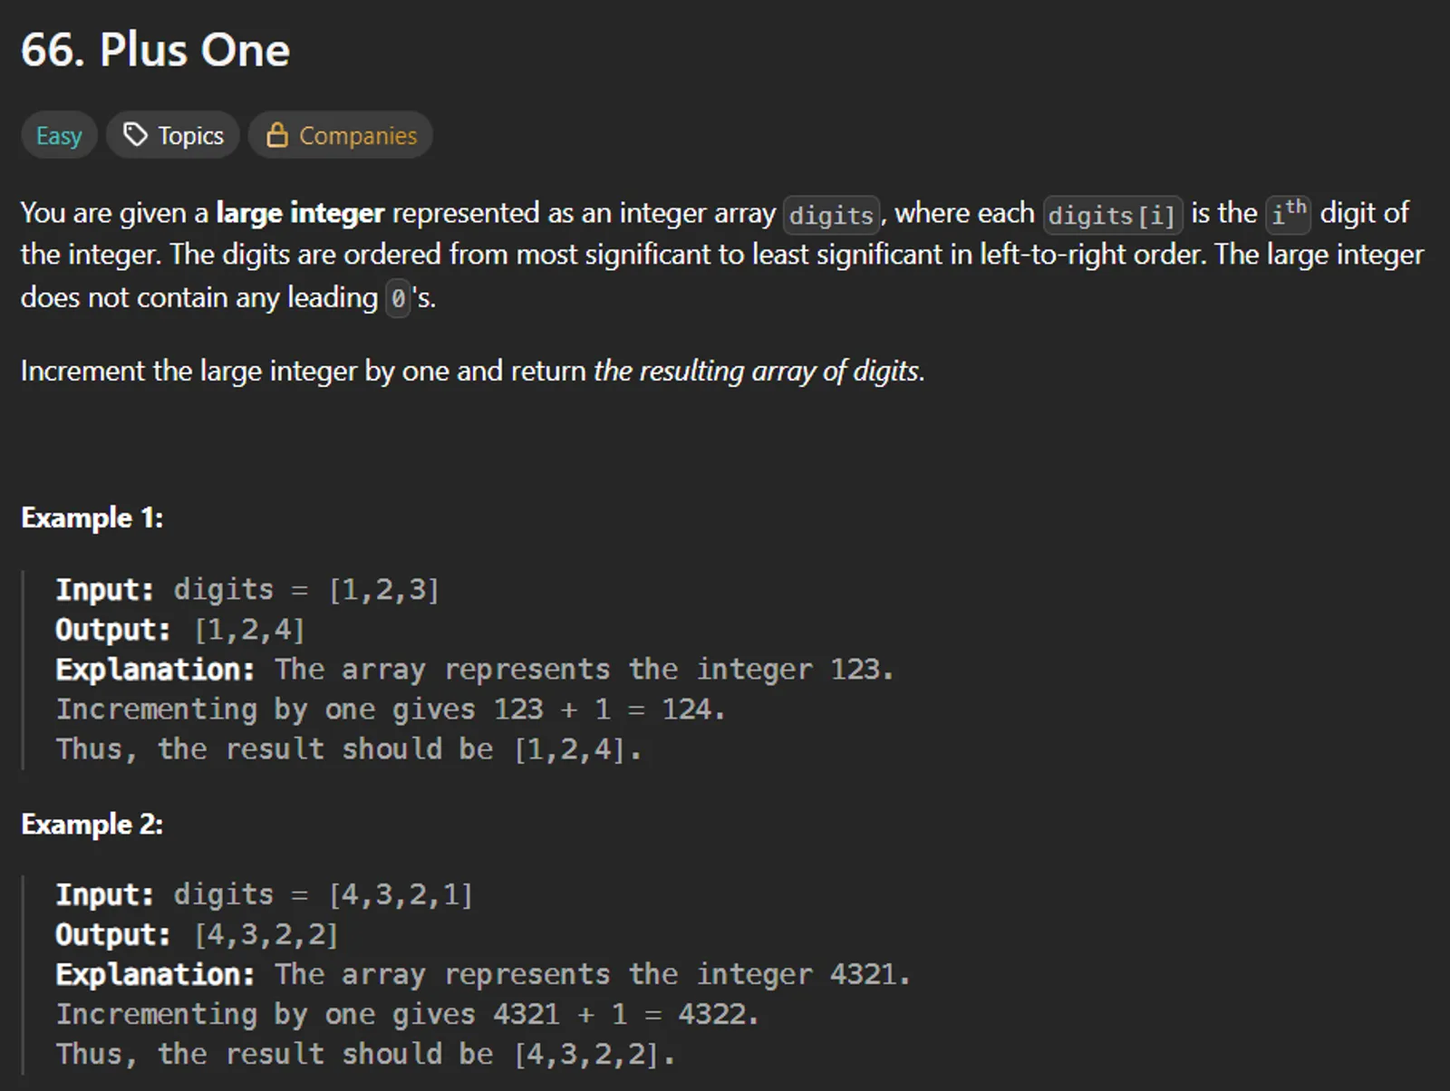Viewport: 1450px width, 1091px height.
Task: Click the "Example 1:" heading
Action: point(92,517)
